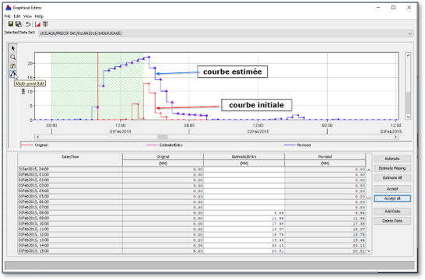Select the 01Feb2015, 12:00 row
The image size is (425, 280).
point(191,235)
